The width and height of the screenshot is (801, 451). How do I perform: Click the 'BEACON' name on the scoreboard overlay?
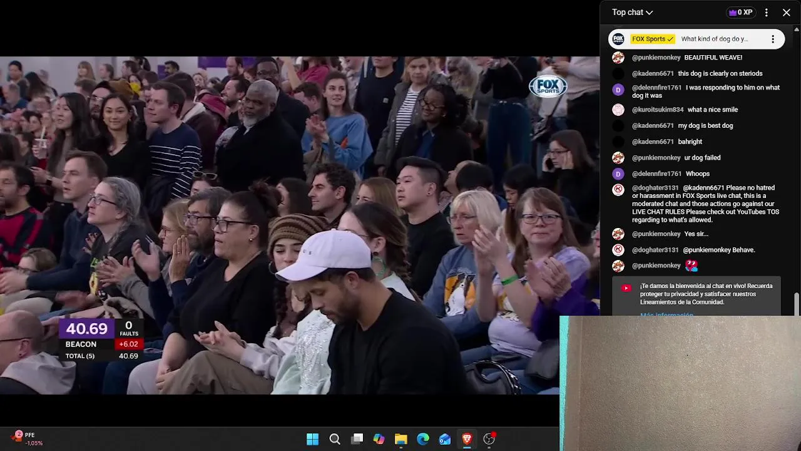tap(81, 345)
